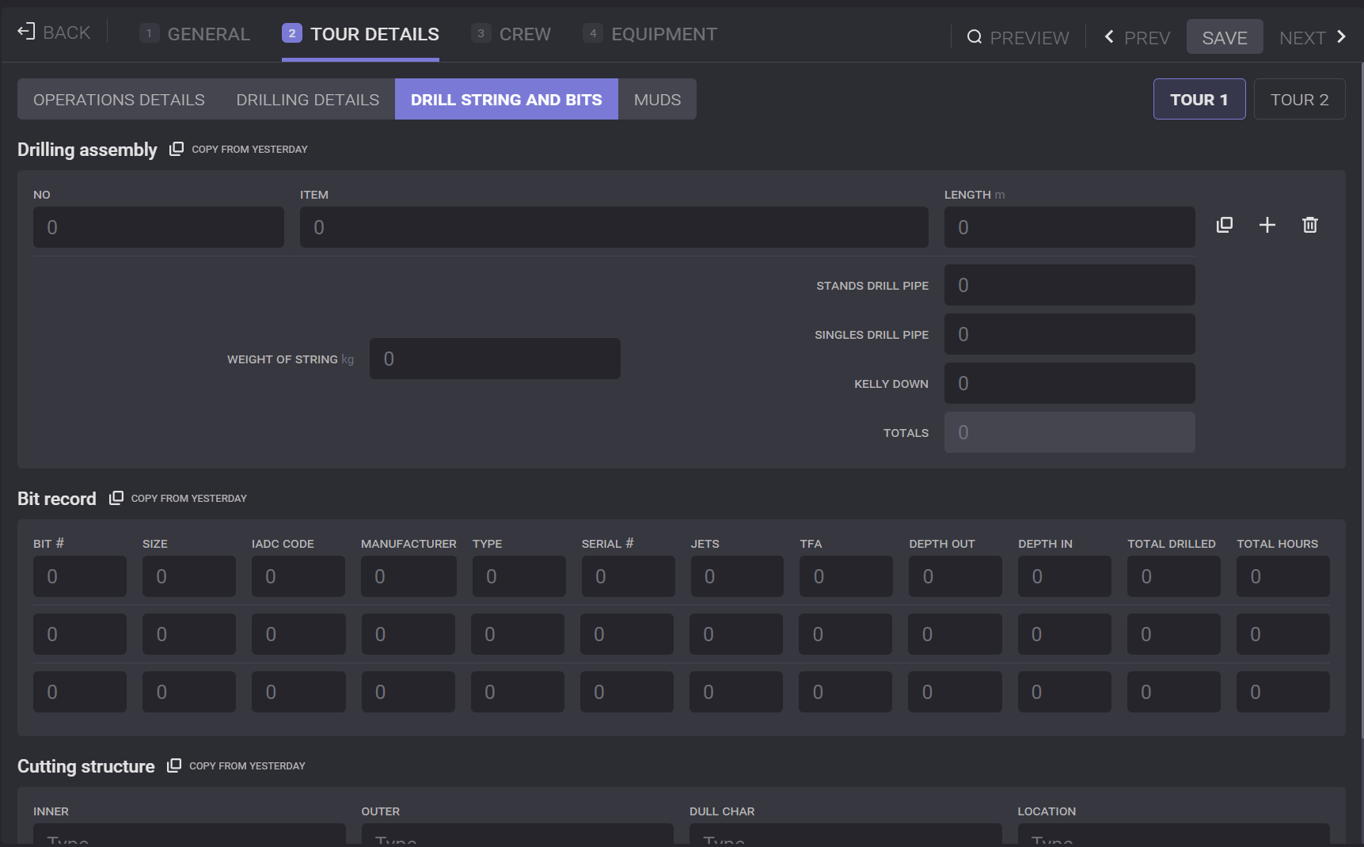1364x847 pixels.
Task: Go to previous step with Prev
Action: point(1137,37)
